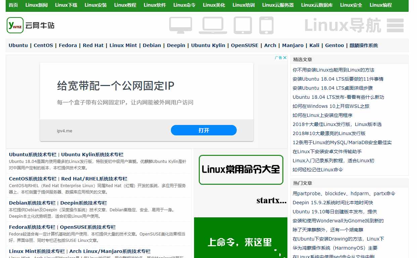Select the Fedora distro link
The width and height of the screenshot is (417, 258).
tap(68, 45)
